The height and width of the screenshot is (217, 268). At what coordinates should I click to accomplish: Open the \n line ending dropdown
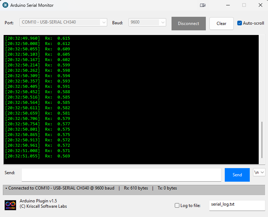(259, 172)
